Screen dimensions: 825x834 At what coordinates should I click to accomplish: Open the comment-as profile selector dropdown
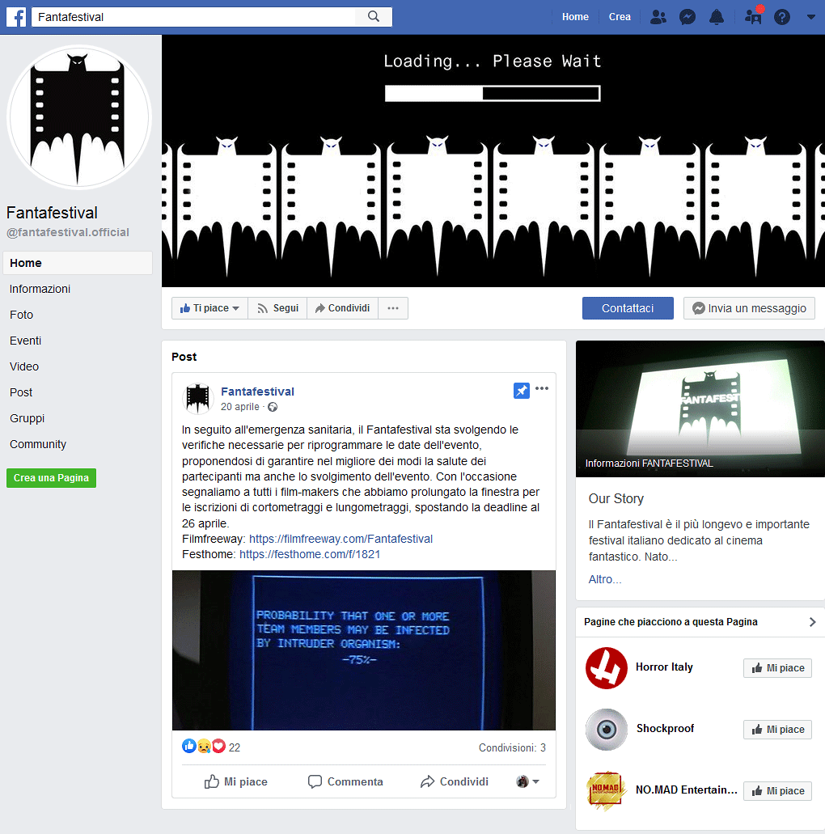point(527,781)
